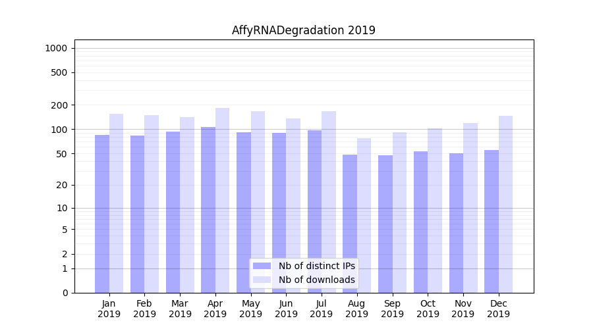Click the Feb 2019 x-axis label

coord(144,309)
